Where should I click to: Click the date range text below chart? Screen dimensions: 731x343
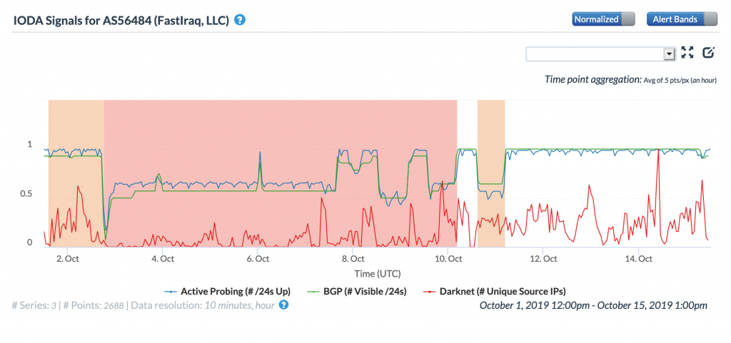point(593,305)
